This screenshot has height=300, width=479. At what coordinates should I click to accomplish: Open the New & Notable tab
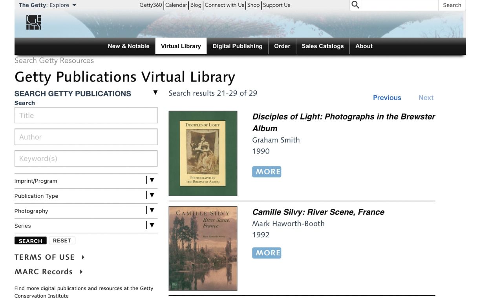point(128,46)
